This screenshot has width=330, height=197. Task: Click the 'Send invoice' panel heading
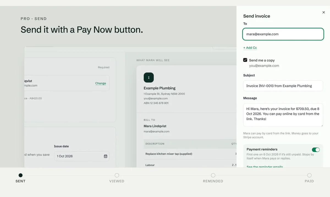[257, 16]
